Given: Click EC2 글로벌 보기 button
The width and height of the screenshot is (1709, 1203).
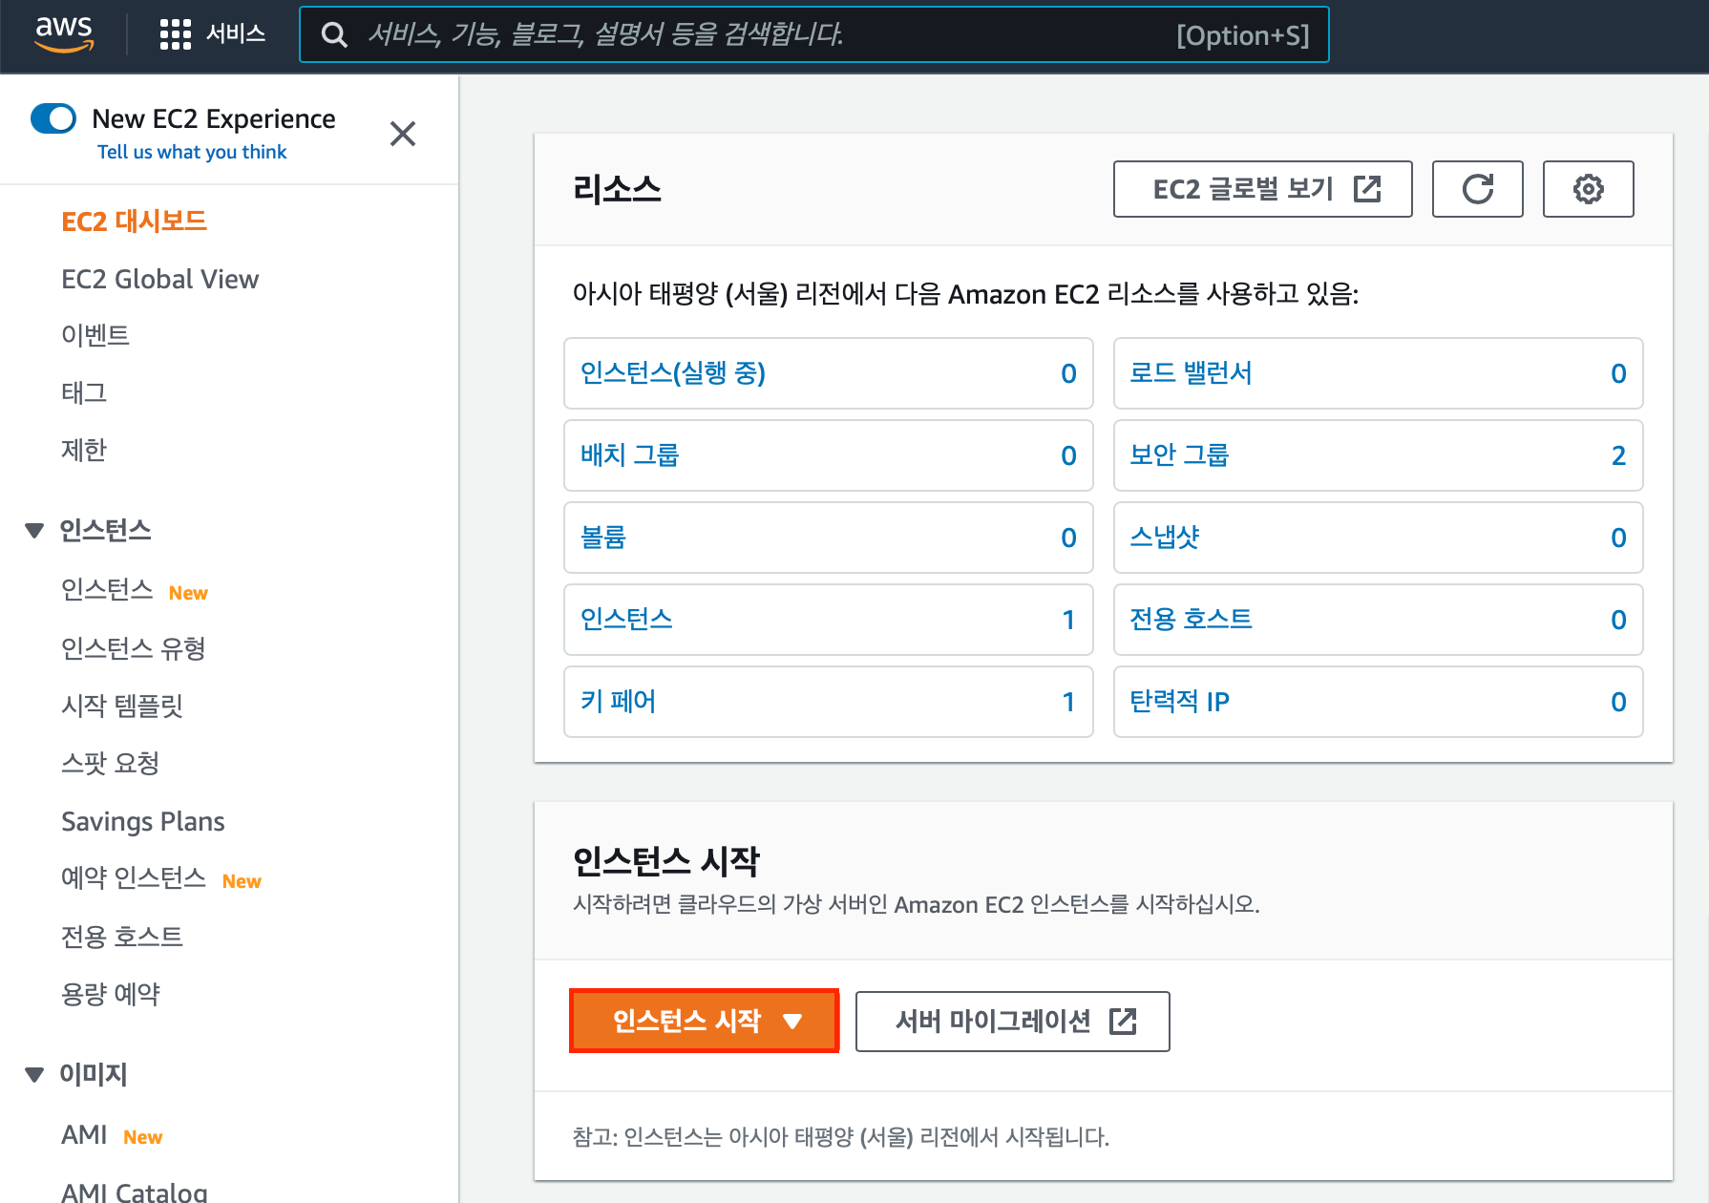Looking at the screenshot, I should [x=1262, y=189].
